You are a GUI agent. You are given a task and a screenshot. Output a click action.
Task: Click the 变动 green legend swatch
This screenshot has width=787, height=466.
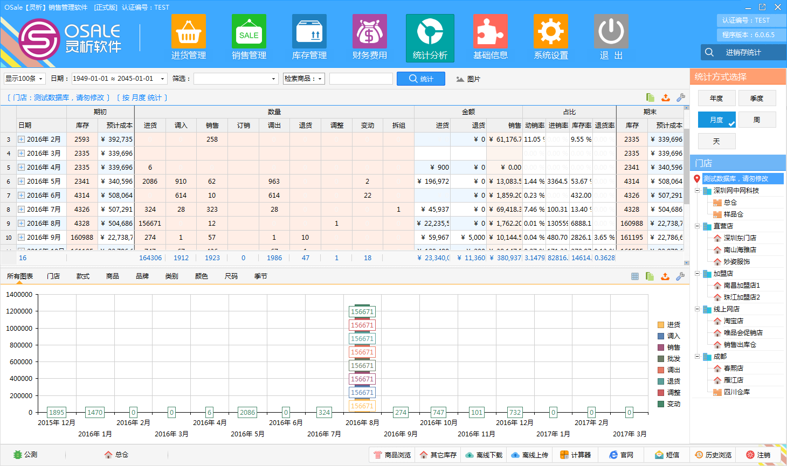coord(661,404)
